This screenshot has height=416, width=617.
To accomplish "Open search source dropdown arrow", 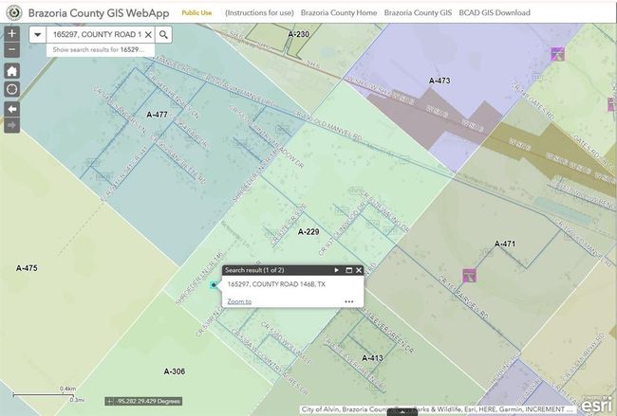I will [x=36, y=34].
